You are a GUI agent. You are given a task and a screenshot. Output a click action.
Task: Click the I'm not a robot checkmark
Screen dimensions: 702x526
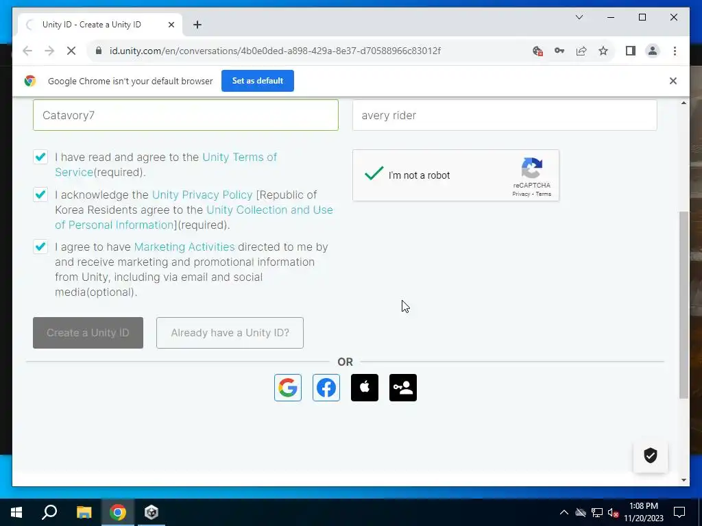[374, 173]
